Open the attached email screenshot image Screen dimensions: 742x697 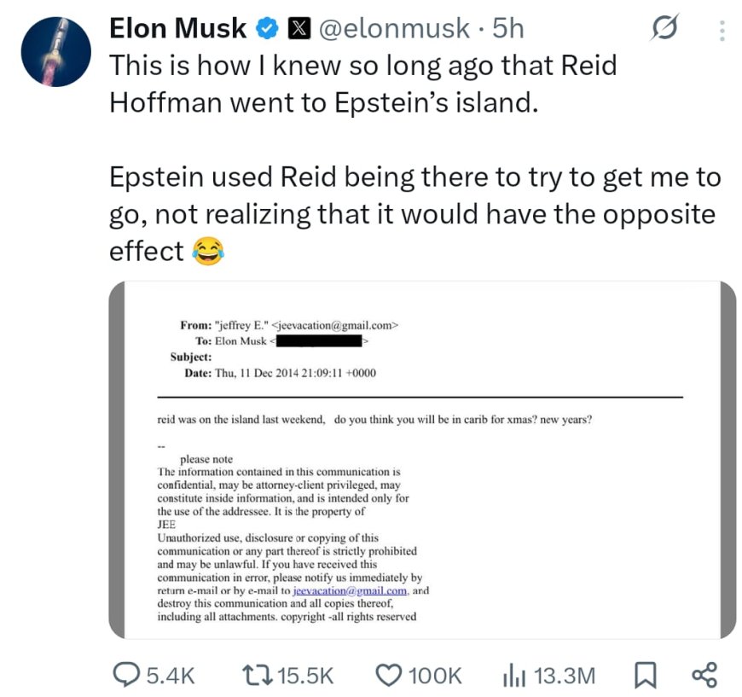422,461
